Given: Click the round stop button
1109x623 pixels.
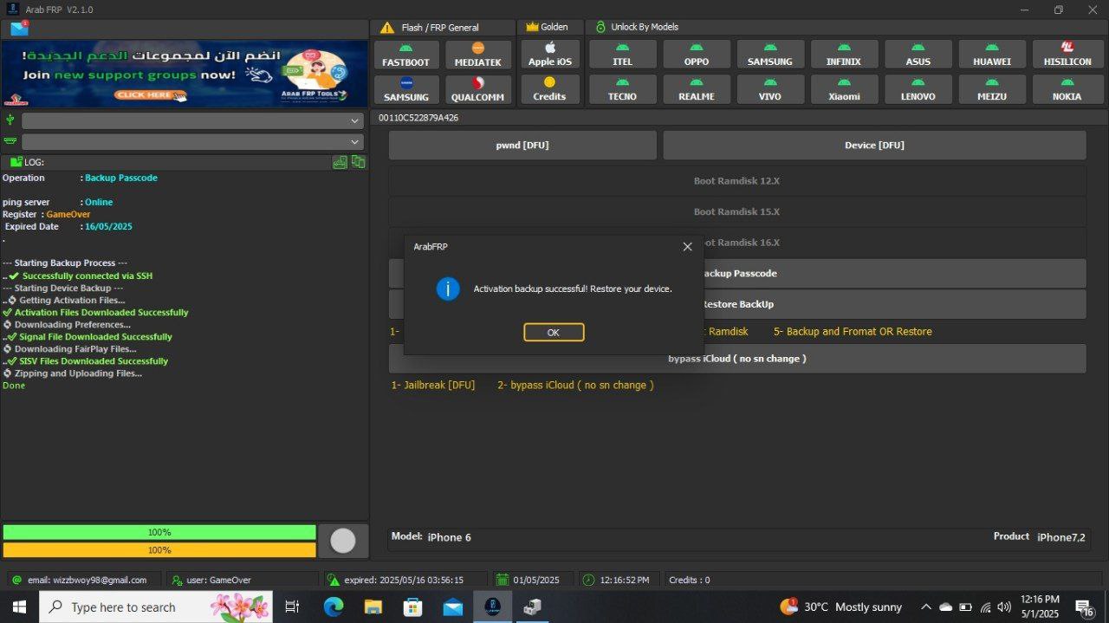Looking at the screenshot, I should click(343, 541).
